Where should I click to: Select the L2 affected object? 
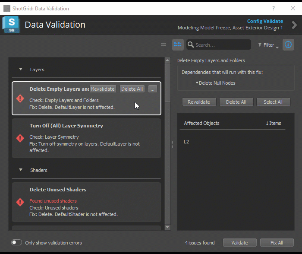(x=186, y=142)
